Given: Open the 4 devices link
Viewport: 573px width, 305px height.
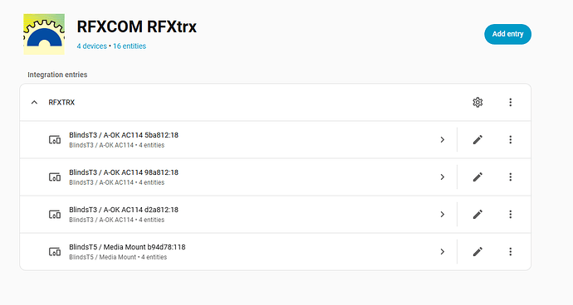Looking at the screenshot, I should 91,46.
